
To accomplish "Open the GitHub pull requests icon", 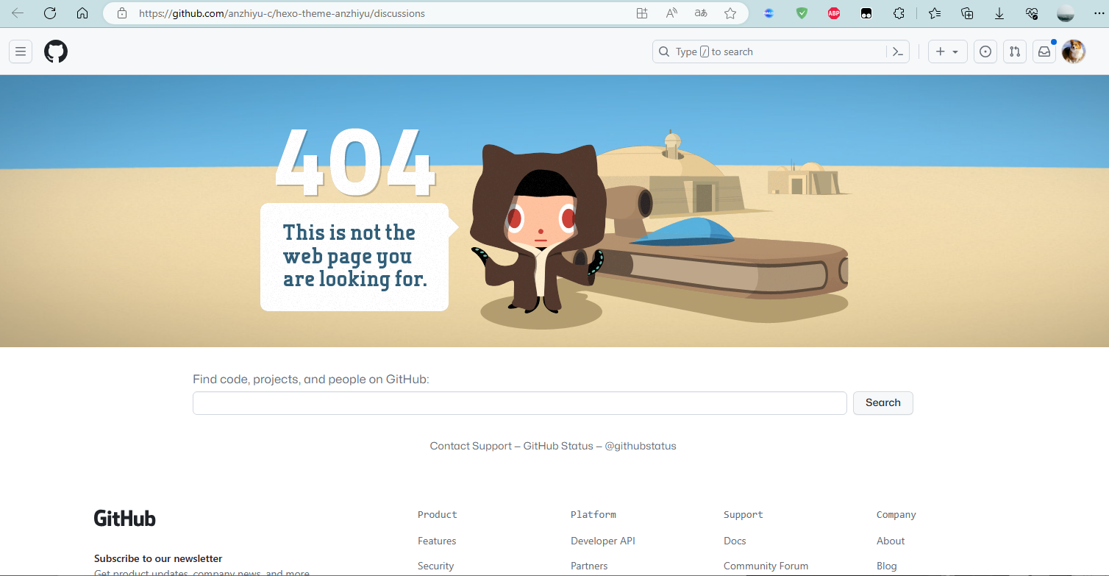I will click(x=1014, y=51).
